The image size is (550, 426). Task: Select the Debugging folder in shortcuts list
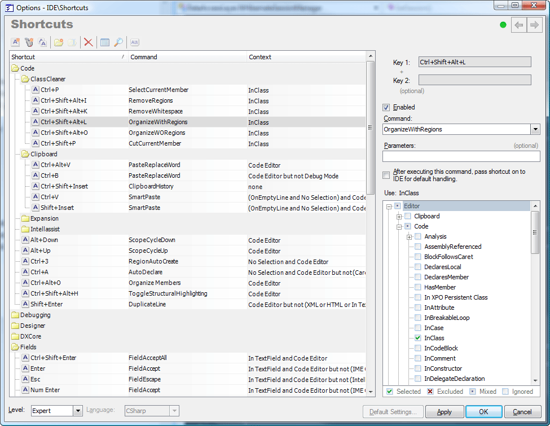tap(35, 315)
